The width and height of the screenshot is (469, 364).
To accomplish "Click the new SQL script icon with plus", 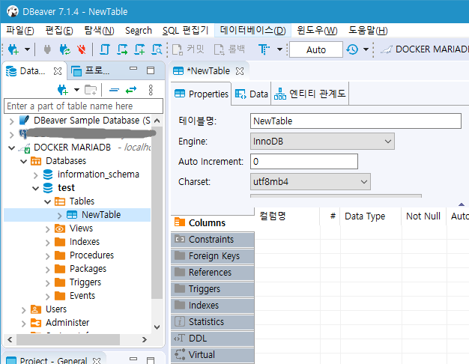I will click(x=139, y=49).
